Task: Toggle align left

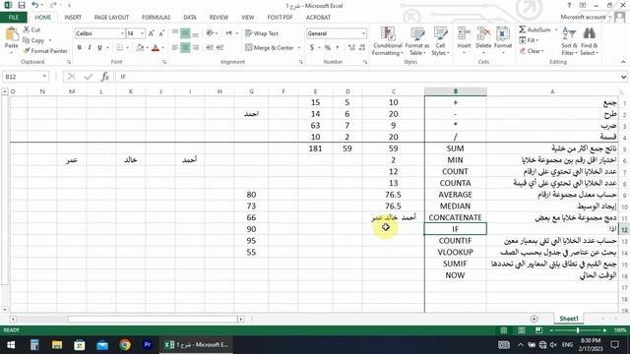Action: tap(175, 47)
